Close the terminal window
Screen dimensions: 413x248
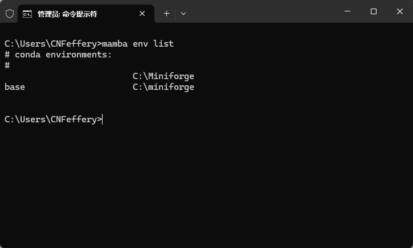[x=399, y=11]
